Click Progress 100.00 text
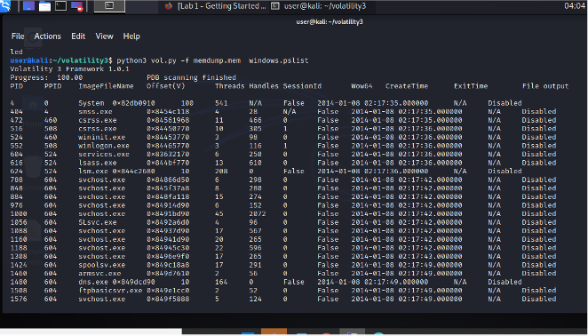The image size is (588, 336). coord(46,77)
